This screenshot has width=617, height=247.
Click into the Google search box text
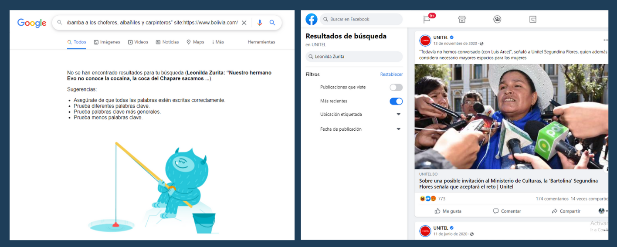pyautogui.click(x=153, y=23)
